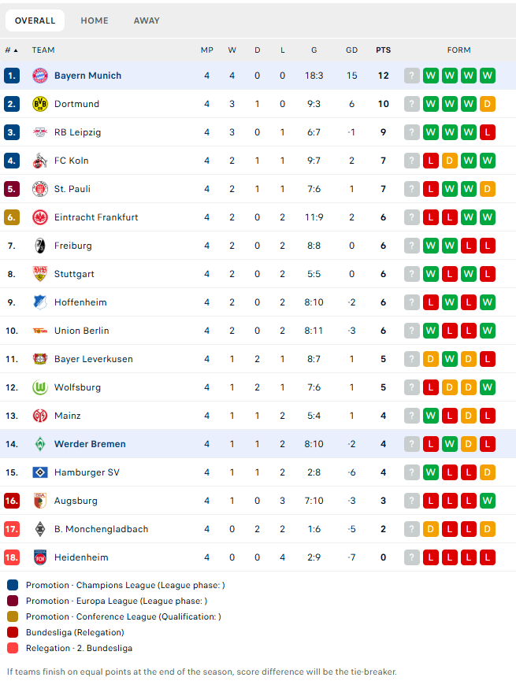Click the Dortmund BVB logo
This screenshot has height=681, width=516.
tap(40, 104)
